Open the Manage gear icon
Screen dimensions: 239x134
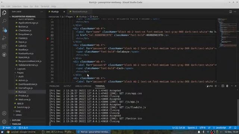(x=4, y=122)
